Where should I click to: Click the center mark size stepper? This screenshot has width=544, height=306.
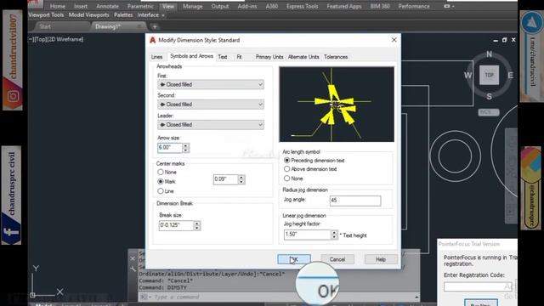pos(241,179)
